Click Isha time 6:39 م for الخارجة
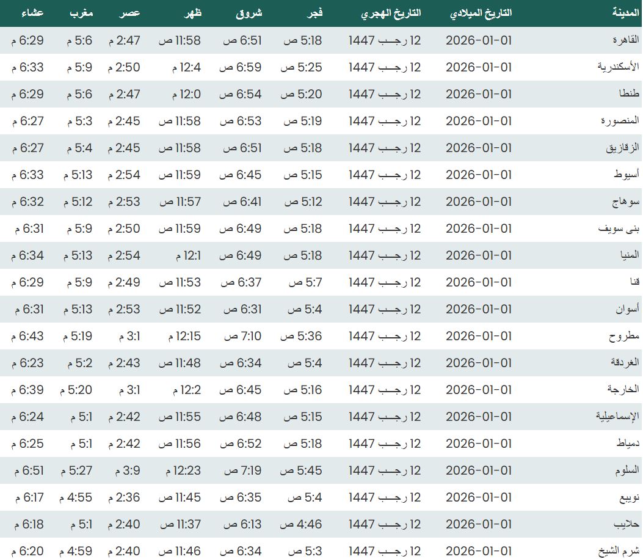This screenshot has height=559, width=643. (x=27, y=390)
